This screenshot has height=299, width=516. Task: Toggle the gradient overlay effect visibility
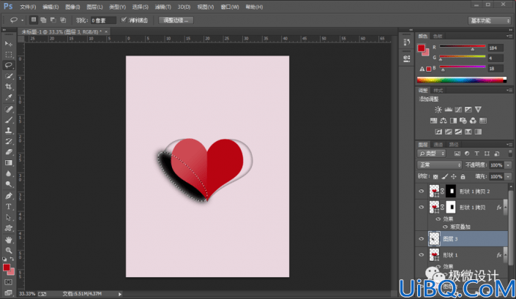pos(445,227)
